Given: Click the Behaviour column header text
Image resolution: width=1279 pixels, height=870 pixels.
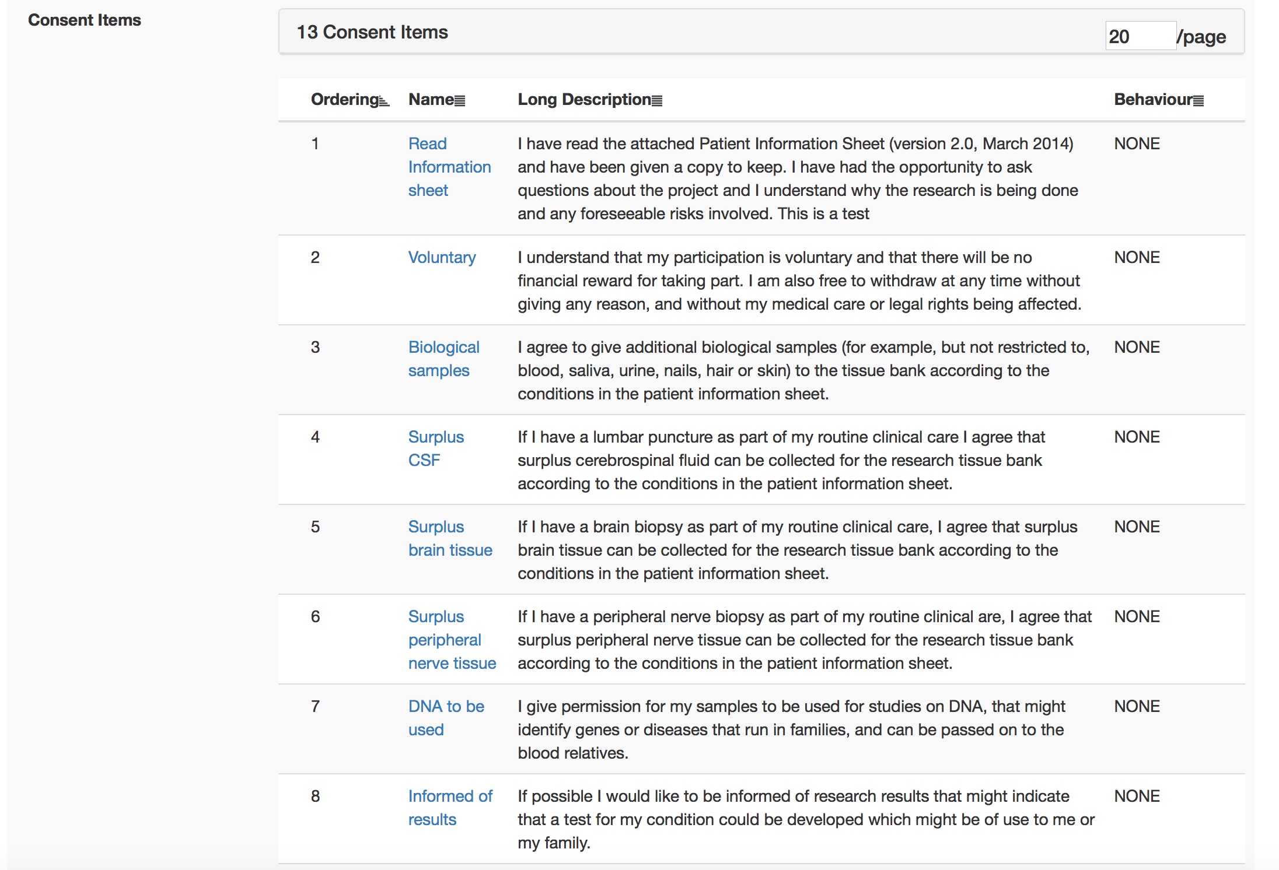Looking at the screenshot, I should [x=1153, y=100].
